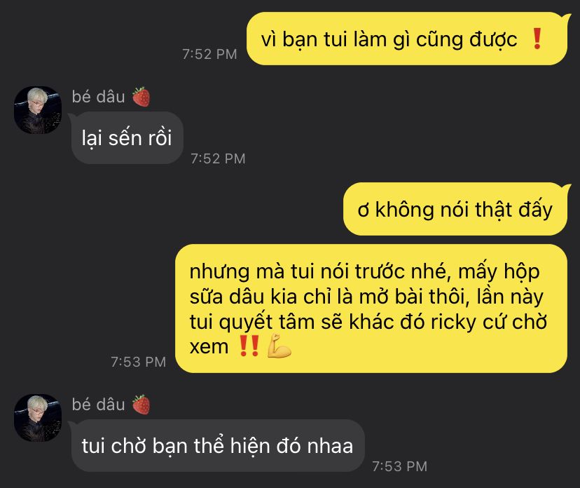
Task: Select the message 'ơ không nói thật đấy'
Action: point(455,209)
